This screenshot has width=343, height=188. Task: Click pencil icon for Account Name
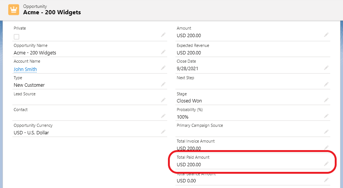click(x=163, y=68)
